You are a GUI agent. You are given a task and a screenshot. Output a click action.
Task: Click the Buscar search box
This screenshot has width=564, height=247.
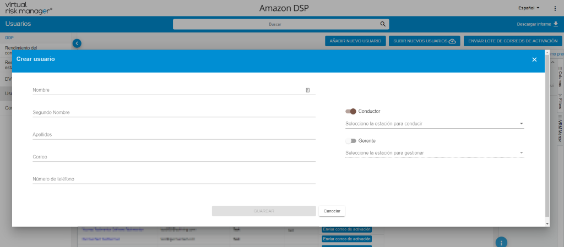[x=281, y=24]
